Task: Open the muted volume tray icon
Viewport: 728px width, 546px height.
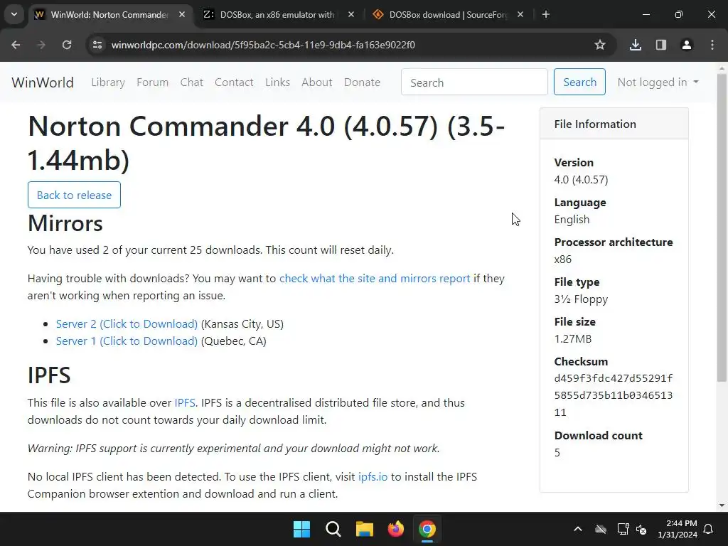Action: click(641, 529)
